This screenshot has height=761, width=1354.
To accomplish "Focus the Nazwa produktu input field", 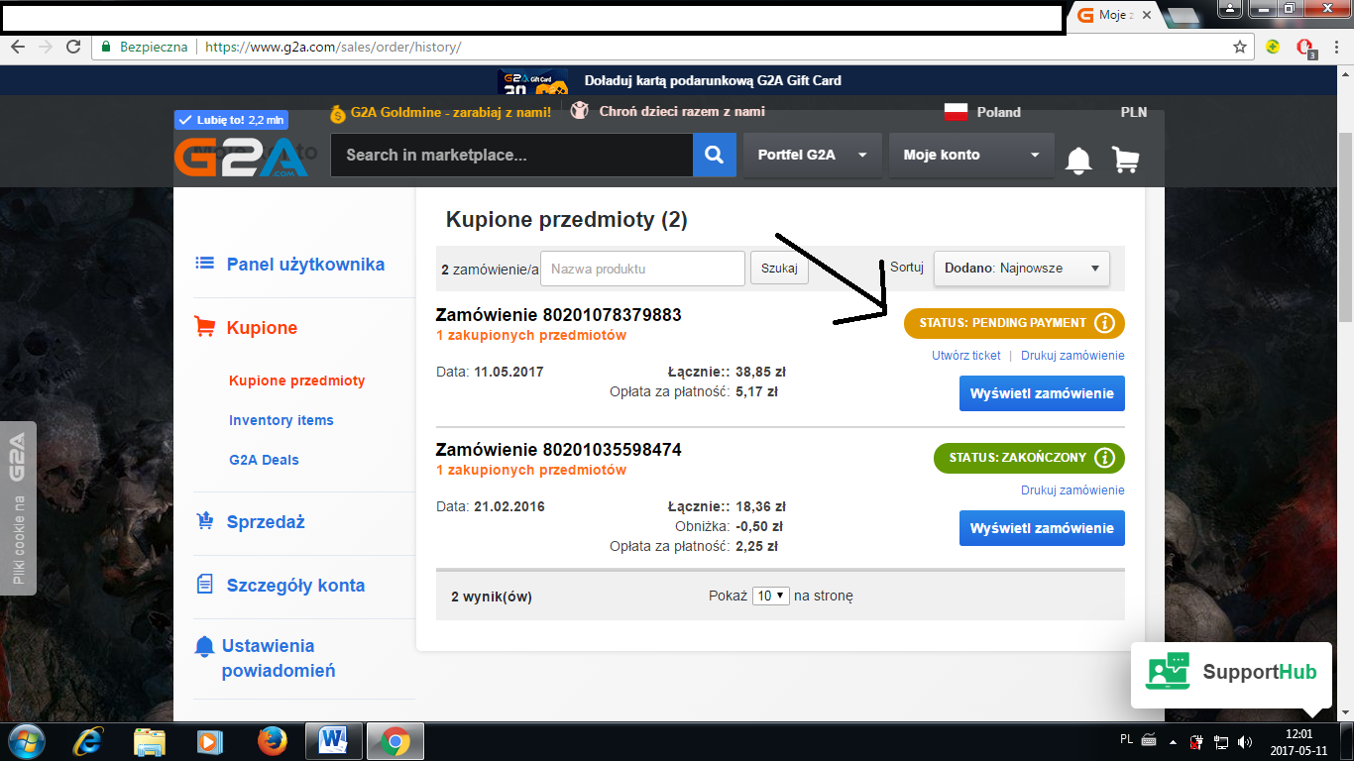I will tap(642, 269).
